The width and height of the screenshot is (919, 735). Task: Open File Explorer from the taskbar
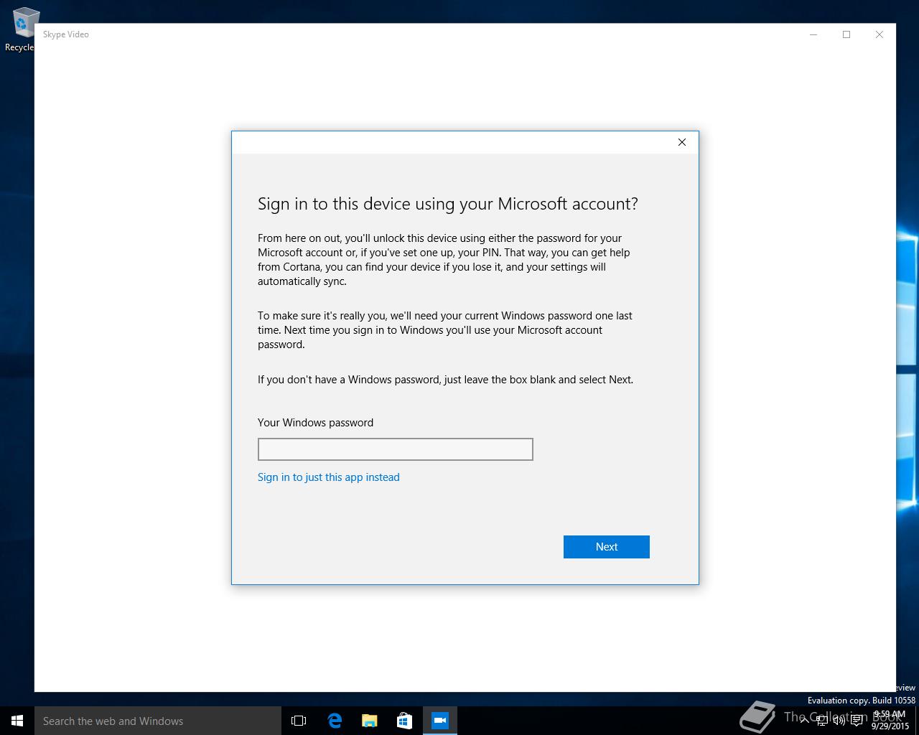(370, 721)
